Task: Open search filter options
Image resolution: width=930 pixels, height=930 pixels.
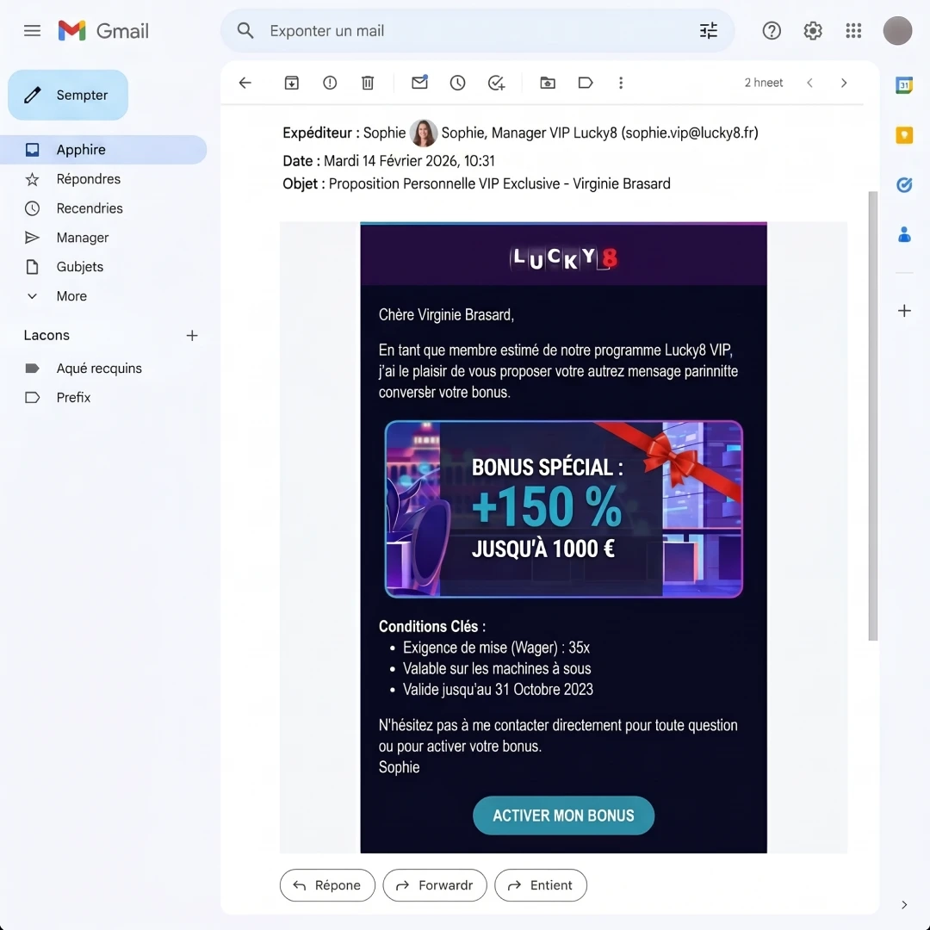Action: [708, 30]
